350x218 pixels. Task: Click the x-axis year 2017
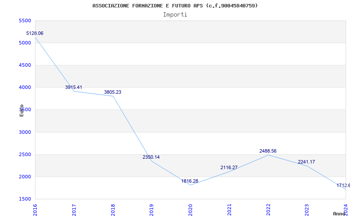[74, 210]
